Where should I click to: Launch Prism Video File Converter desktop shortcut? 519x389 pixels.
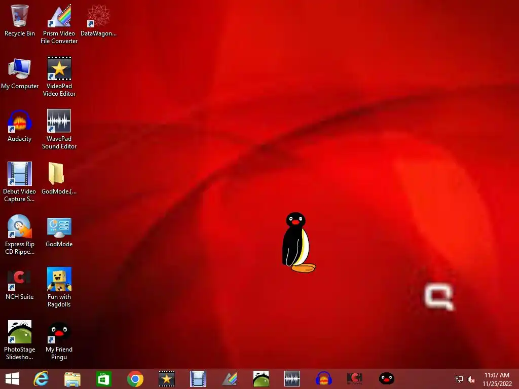click(59, 24)
